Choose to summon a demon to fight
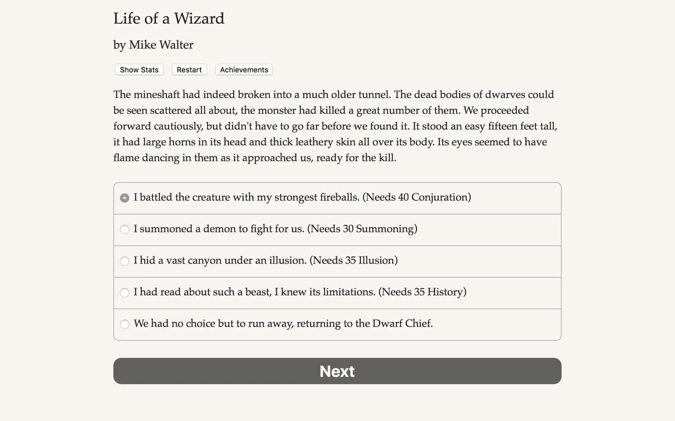This screenshot has height=421, width=675. point(125,230)
